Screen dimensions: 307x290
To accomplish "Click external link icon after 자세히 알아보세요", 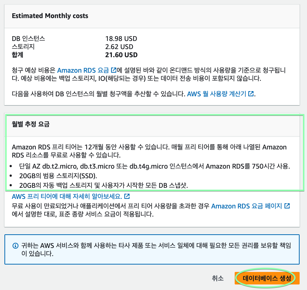I will [x=127, y=196].
